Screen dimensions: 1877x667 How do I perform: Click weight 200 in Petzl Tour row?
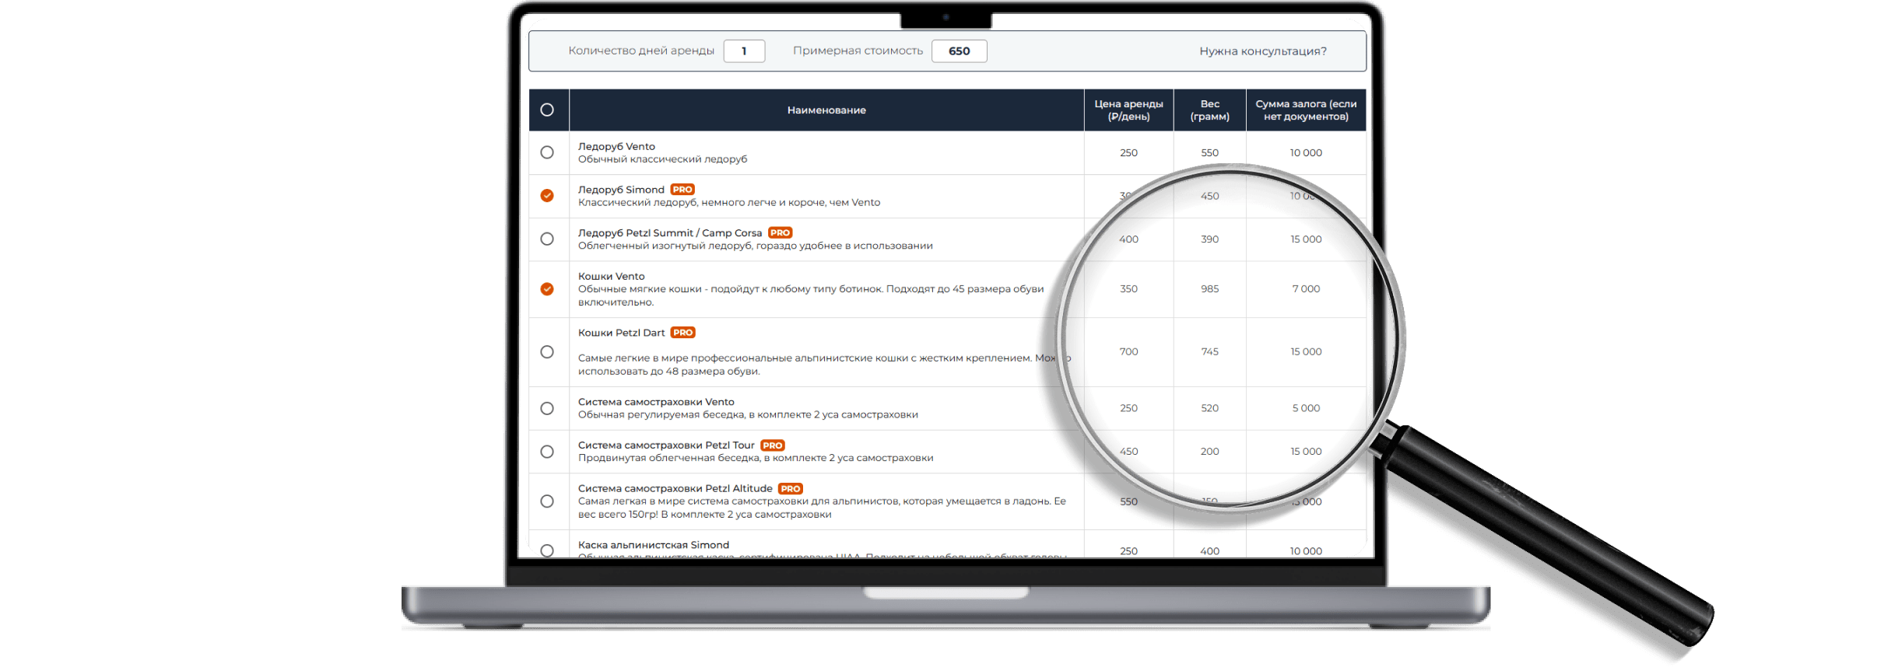pos(1209,452)
